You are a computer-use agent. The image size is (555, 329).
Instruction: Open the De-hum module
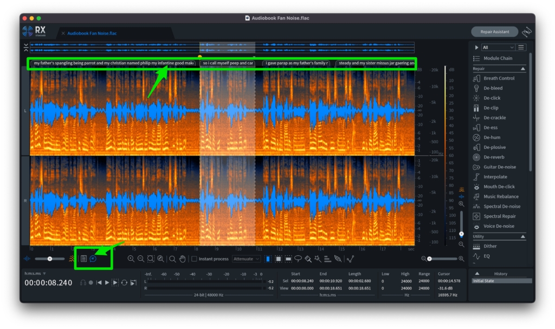pyautogui.click(x=492, y=137)
